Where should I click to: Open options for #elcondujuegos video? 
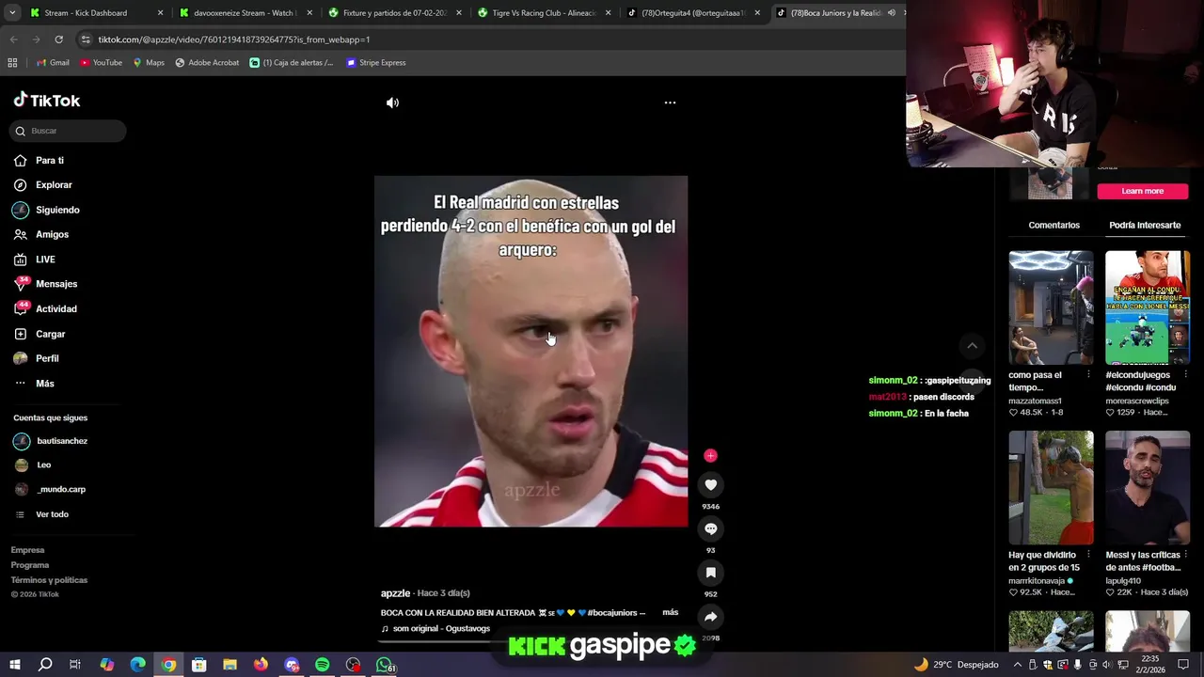click(x=1185, y=375)
